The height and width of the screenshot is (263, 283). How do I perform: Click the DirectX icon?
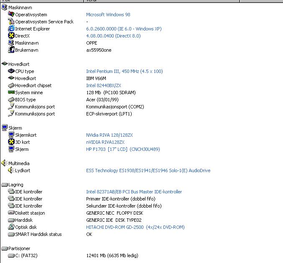point(11,35)
